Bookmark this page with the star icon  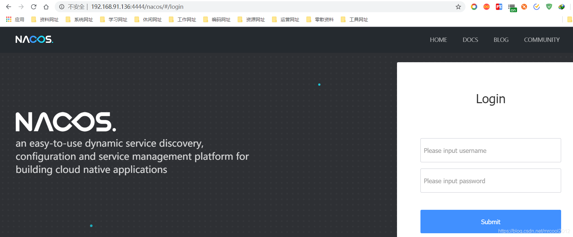pyautogui.click(x=458, y=7)
